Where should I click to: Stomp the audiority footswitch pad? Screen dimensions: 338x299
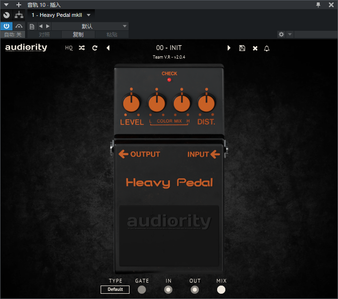169,236
